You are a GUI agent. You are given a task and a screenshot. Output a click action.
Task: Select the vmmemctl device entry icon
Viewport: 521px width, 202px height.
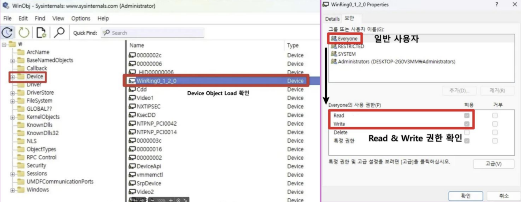click(132, 175)
